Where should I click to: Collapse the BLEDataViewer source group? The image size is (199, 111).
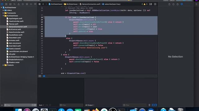click(x=3, y=16)
